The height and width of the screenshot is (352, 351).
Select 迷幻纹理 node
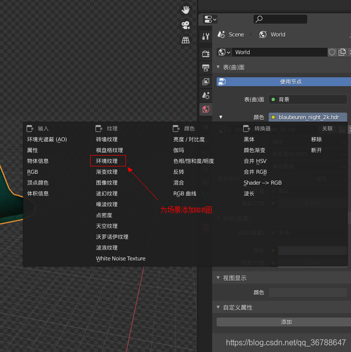click(107, 193)
